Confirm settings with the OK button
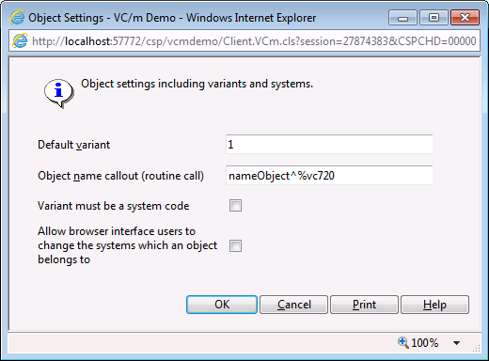 click(222, 305)
